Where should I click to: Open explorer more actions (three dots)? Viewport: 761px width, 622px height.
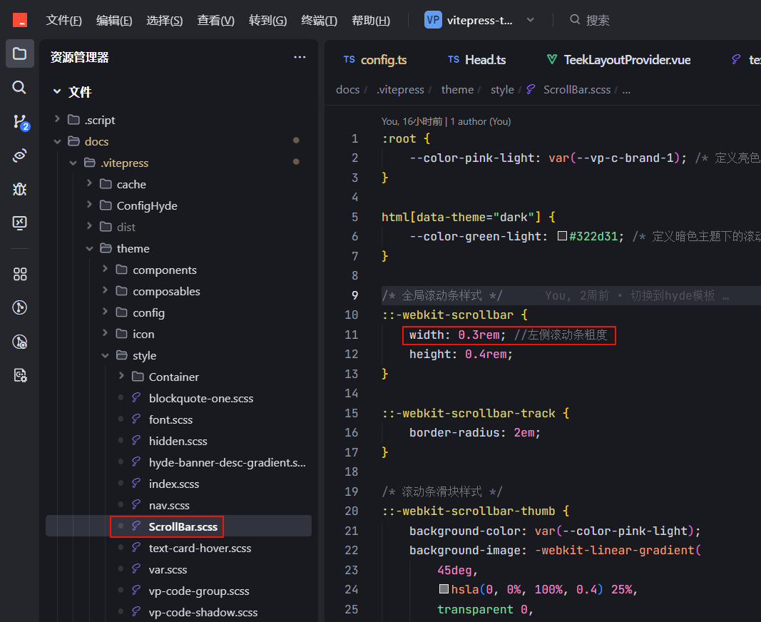click(x=300, y=57)
